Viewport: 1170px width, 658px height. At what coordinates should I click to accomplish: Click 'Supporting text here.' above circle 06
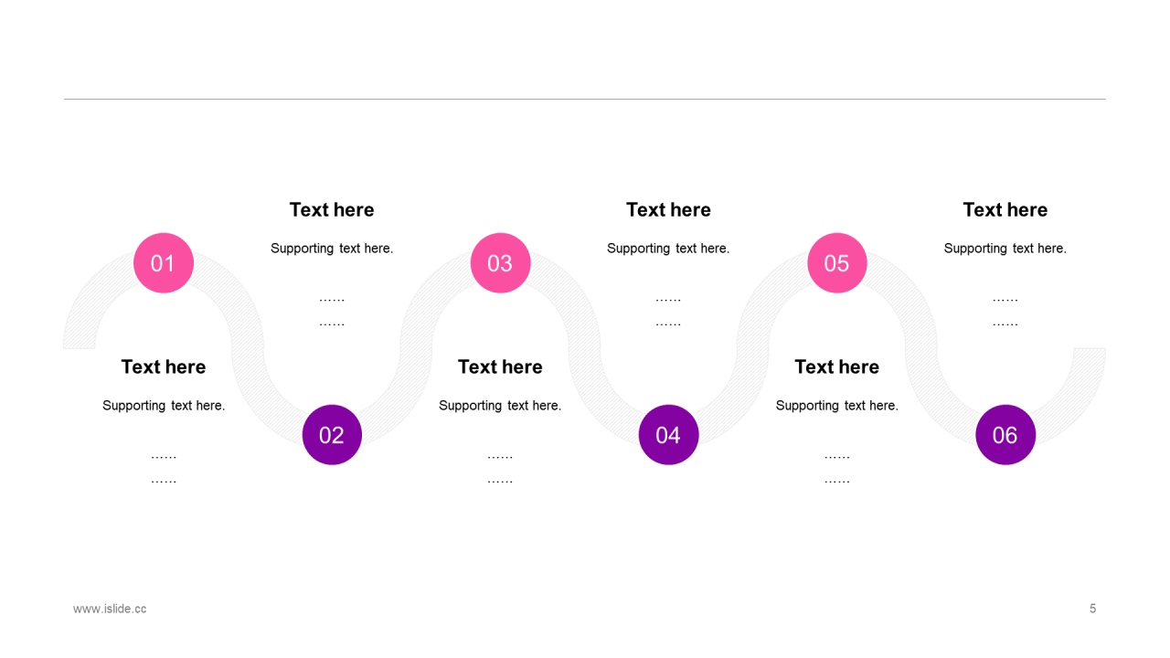[1005, 249]
